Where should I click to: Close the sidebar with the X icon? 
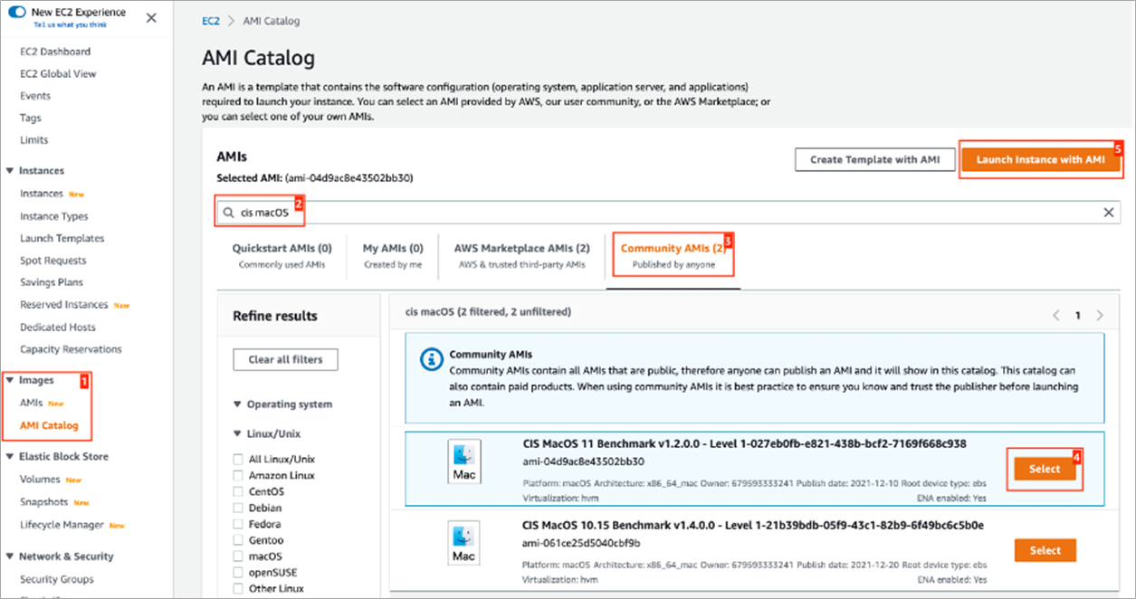[151, 18]
